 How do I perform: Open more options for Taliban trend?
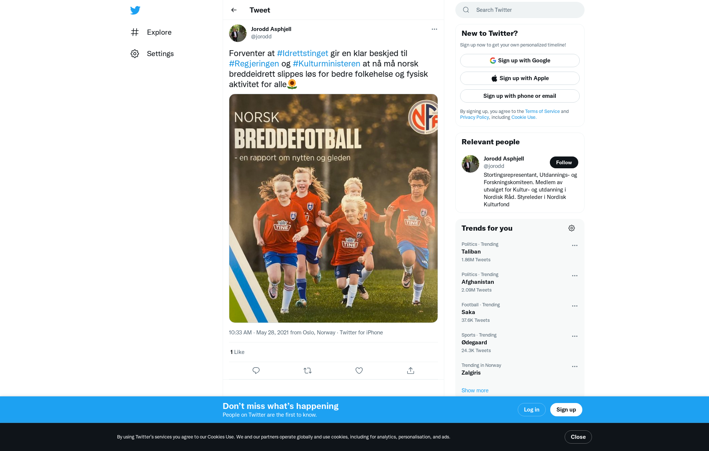(575, 245)
